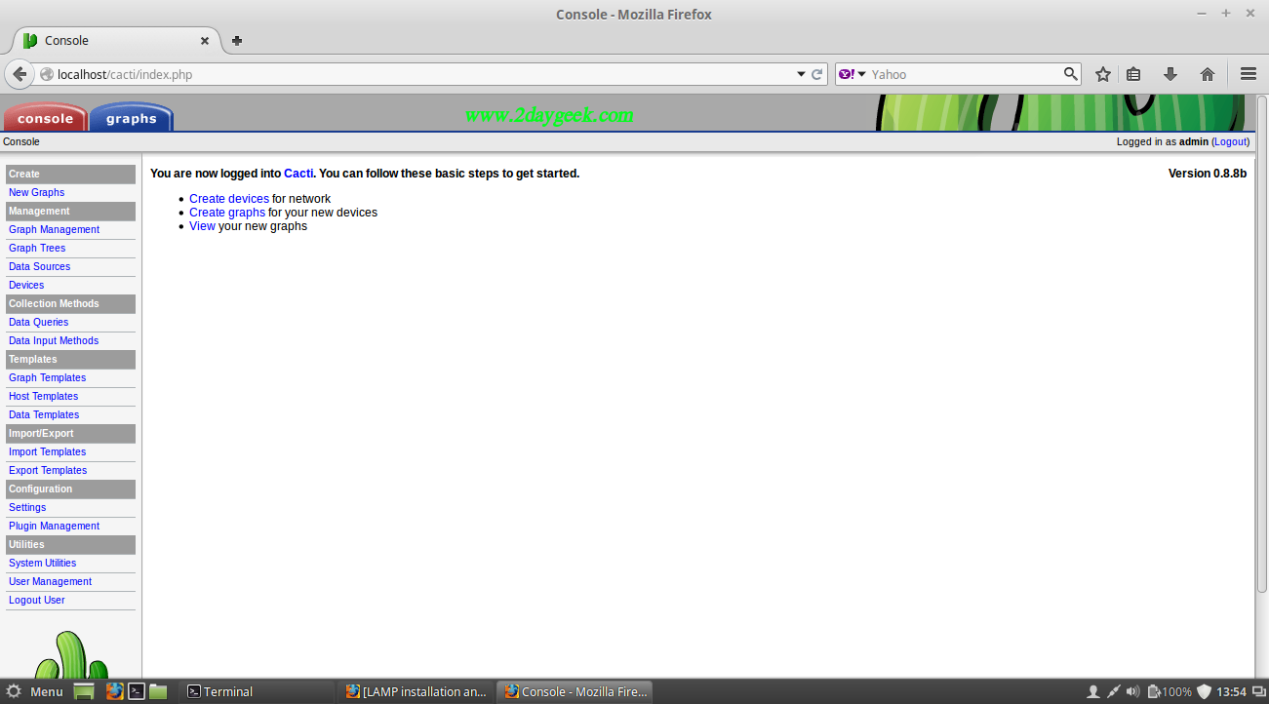The width and height of the screenshot is (1269, 704).
Task: Open the Yahoo search engine dropdown
Action: (x=853, y=74)
